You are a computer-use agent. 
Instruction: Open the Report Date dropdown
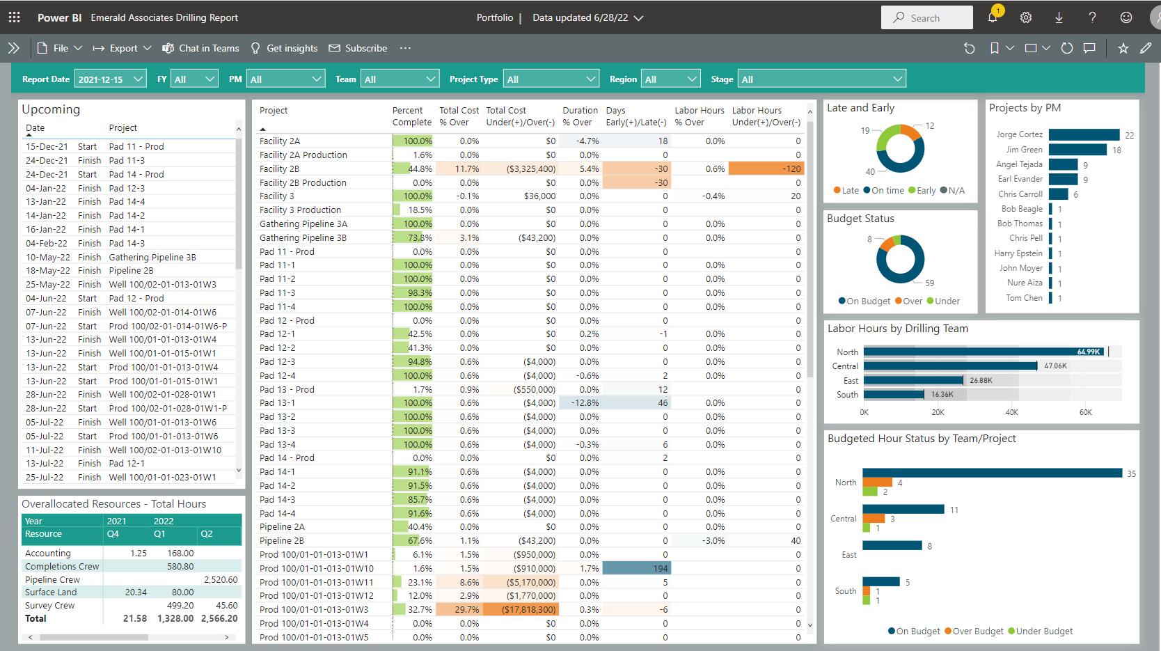pyautogui.click(x=110, y=79)
